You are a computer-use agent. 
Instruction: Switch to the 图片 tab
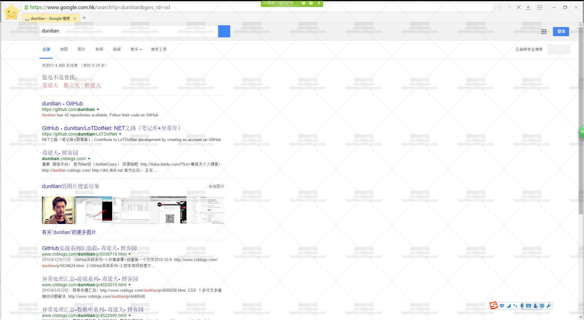point(82,49)
